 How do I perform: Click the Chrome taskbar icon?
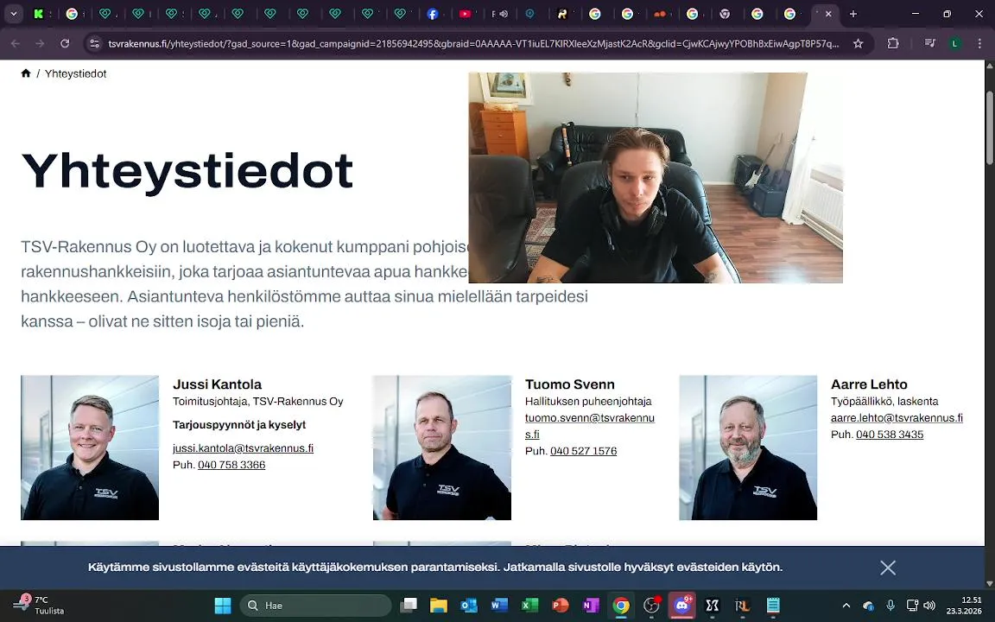click(x=621, y=606)
